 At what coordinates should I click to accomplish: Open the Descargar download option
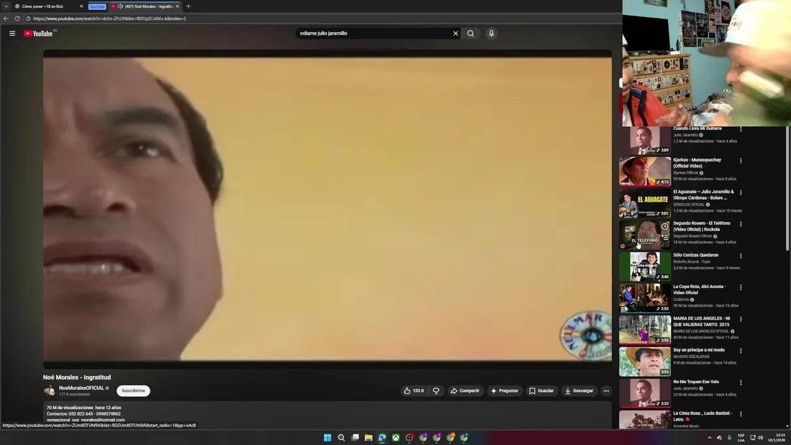pyautogui.click(x=579, y=391)
